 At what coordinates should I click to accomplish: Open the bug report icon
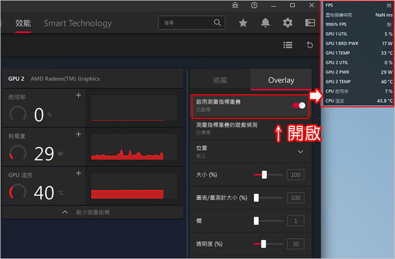point(235,5)
